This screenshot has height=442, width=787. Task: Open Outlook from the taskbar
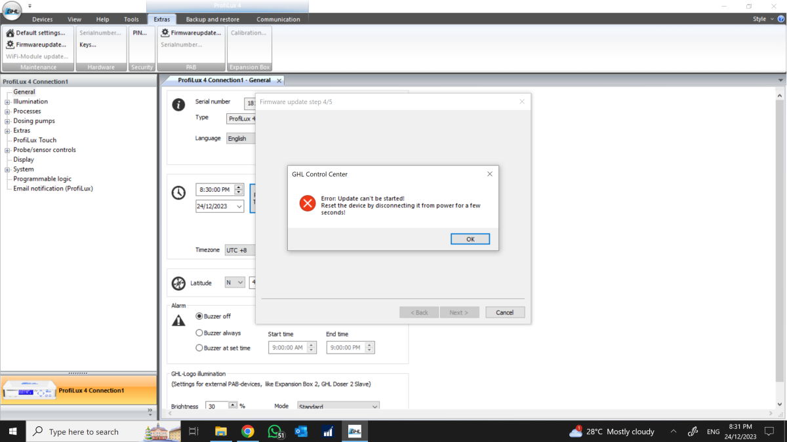coord(301,432)
